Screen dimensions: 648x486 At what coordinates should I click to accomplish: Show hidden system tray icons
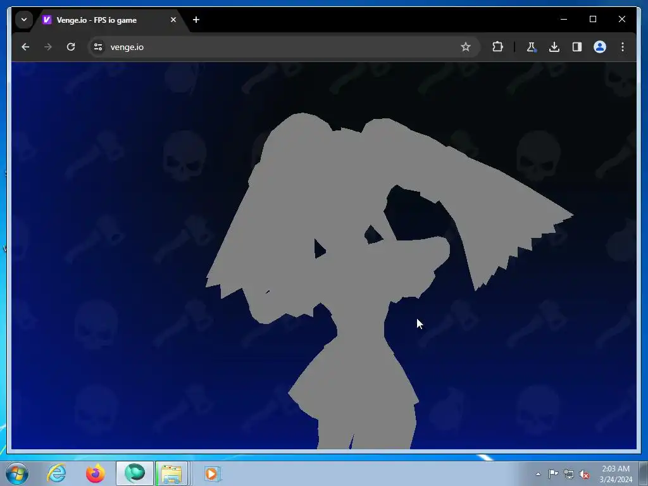(538, 474)
